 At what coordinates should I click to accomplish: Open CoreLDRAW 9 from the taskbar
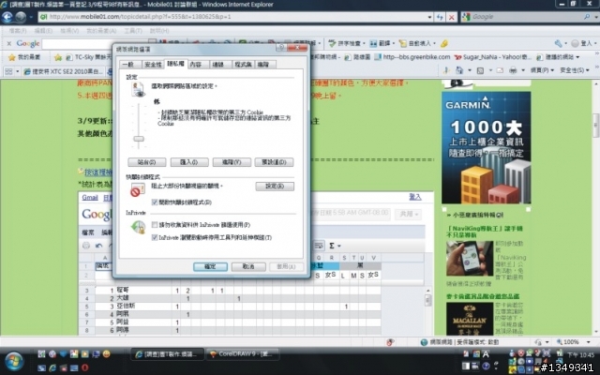[242, 354]
